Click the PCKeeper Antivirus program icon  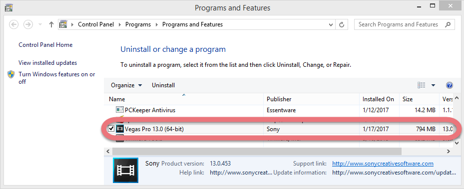click(119, 110)
